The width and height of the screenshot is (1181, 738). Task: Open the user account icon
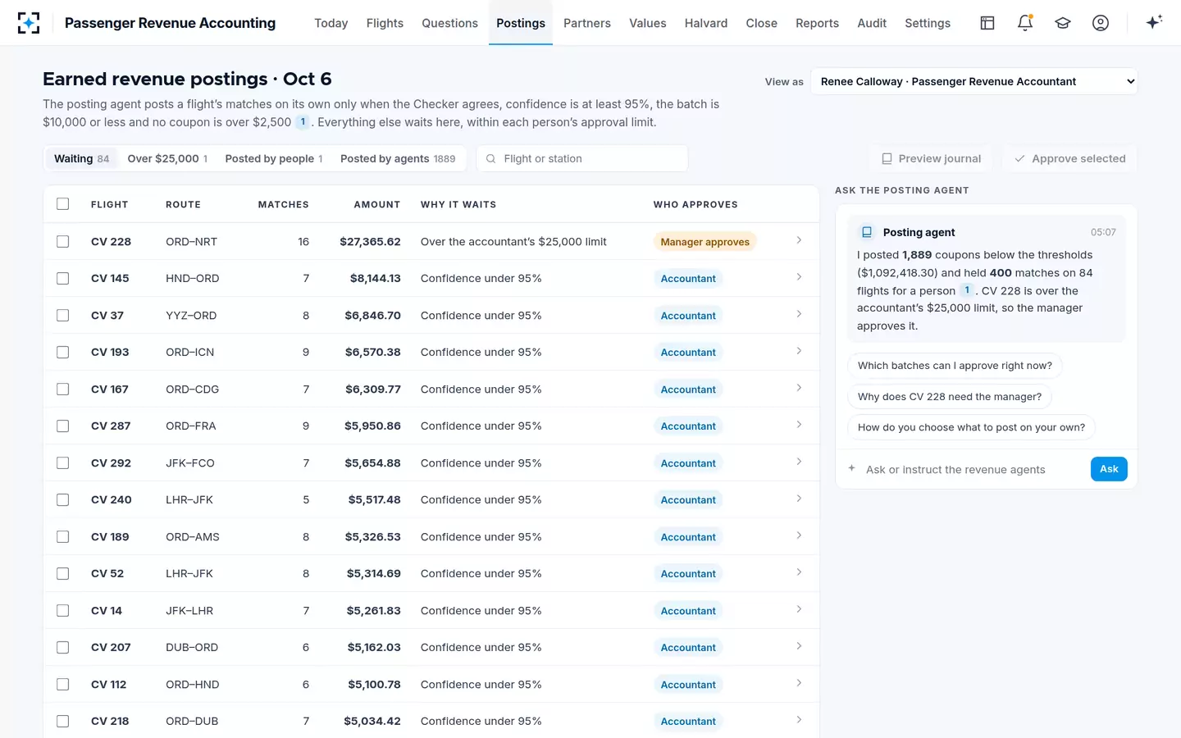point(1101,23)
